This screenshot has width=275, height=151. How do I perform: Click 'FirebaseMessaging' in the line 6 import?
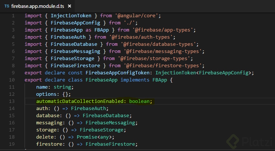click(76, 51)
